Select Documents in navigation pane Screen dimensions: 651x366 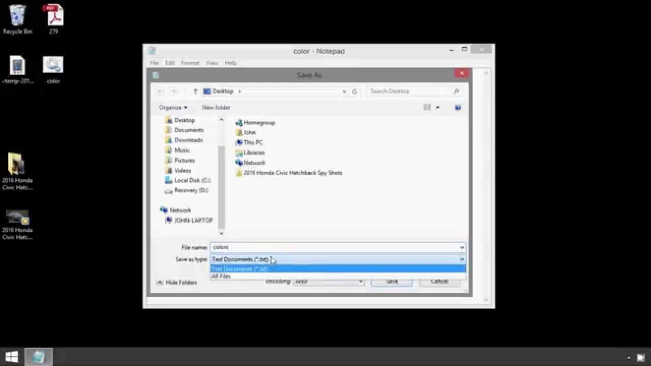184,130
